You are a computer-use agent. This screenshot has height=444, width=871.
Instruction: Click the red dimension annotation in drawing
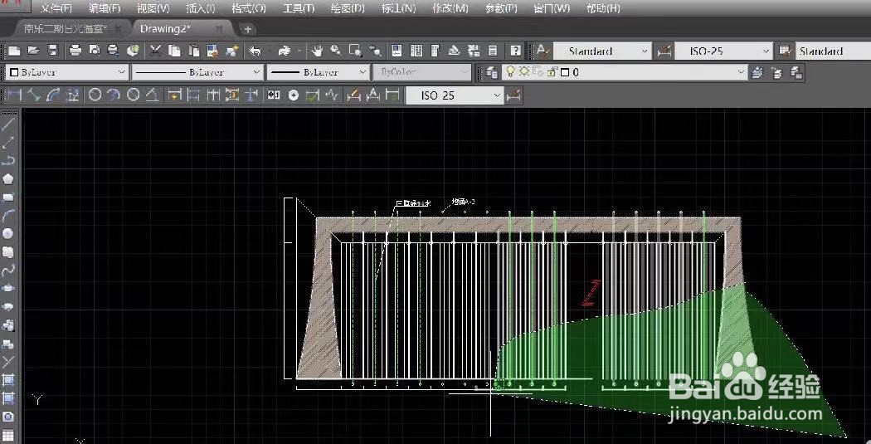[591, 293]
